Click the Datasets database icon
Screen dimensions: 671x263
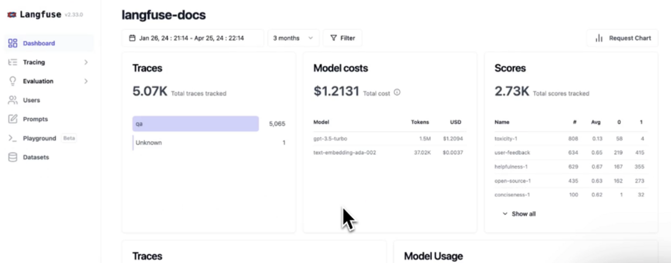click(13, 157)
